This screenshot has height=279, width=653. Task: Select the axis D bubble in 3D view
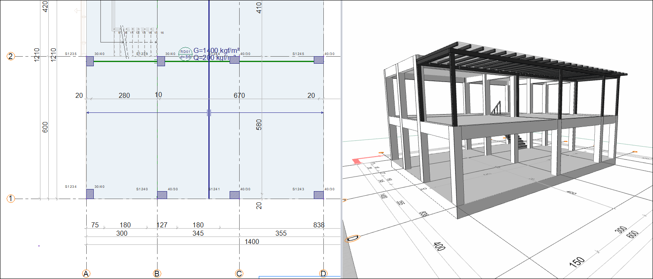click(353, 239)
